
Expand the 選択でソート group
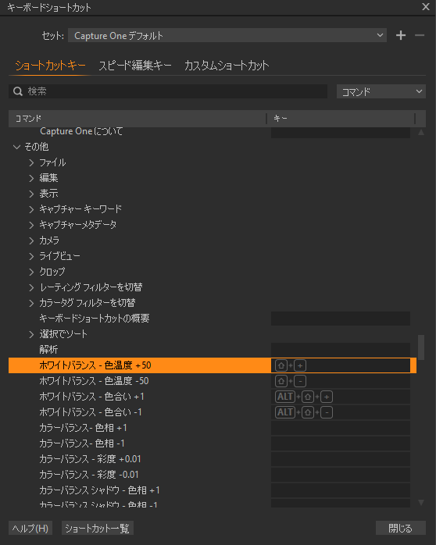tap(31, 334)
